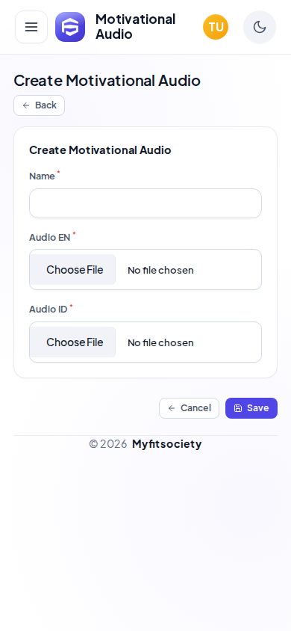This screenshot has width=291, height=631.
Task: Choose a file for Audio ID
Action: click(x=75, y=342)
